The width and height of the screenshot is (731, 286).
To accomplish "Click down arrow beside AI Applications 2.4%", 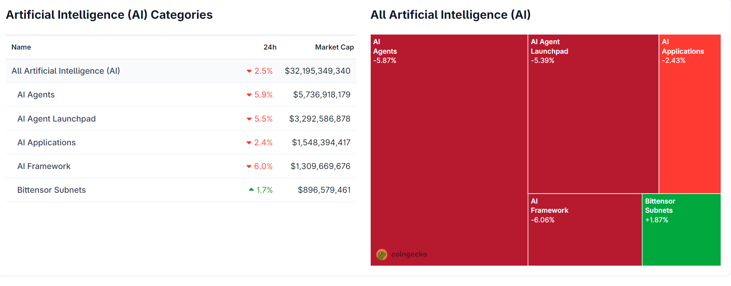I will click(249, 143).
